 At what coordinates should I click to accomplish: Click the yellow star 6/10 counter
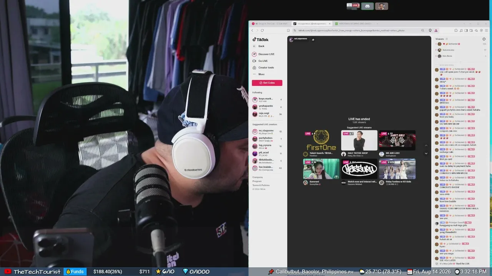165,271
